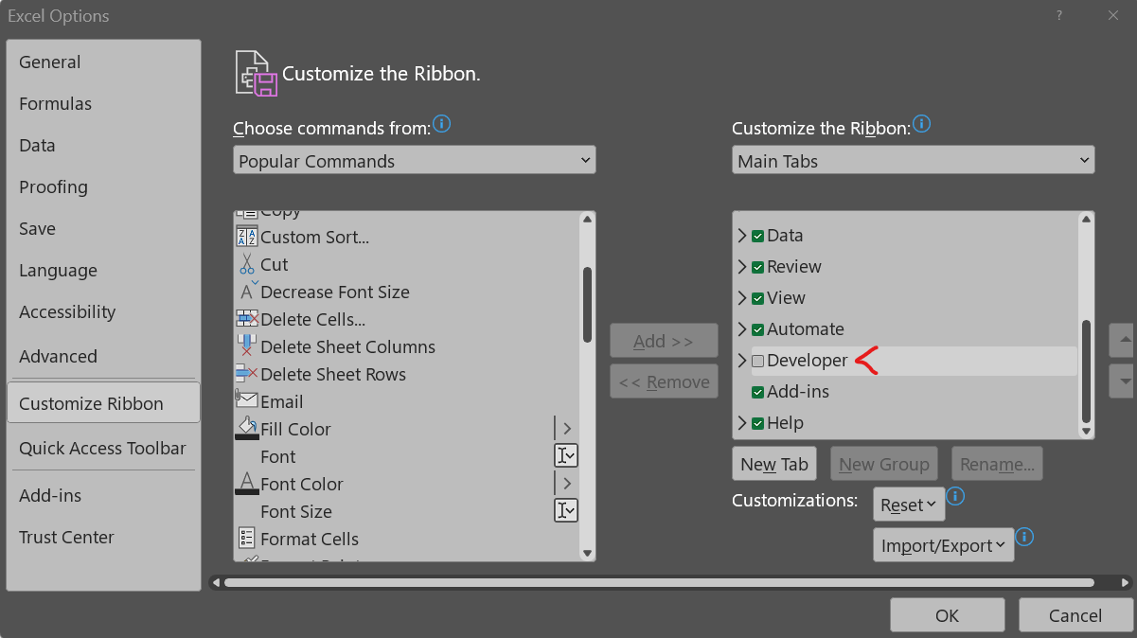
Task: Uncheck the View tab checkbox
Action: (757, 298)
